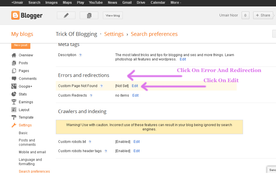Image resolution: width=276 pixels, height=188 pixels.
Task: Open Maps in the Google bar
Action: click(67, 3)
